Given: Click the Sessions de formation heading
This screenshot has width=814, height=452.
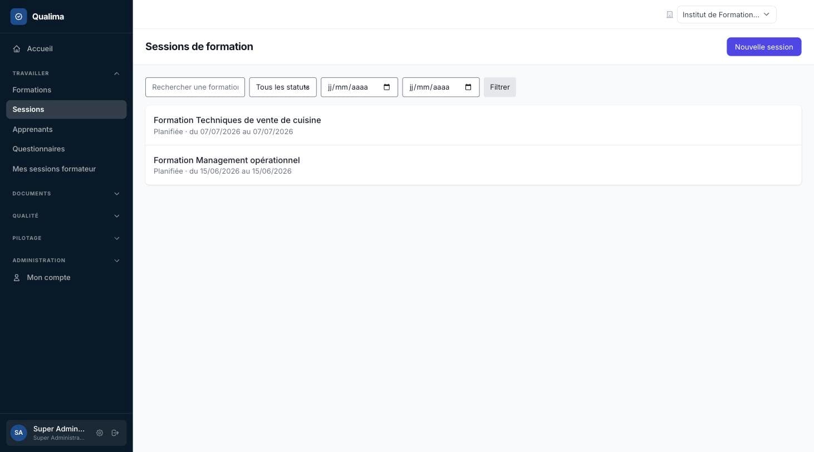Looking at the screenshot, I should click(x=199, y=47).
